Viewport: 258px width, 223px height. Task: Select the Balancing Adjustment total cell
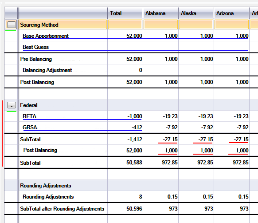(x=125, y=70)
